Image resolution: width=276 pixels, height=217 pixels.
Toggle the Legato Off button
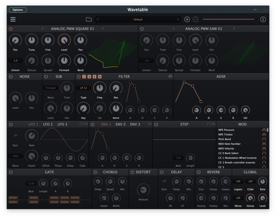pos(238,181)
